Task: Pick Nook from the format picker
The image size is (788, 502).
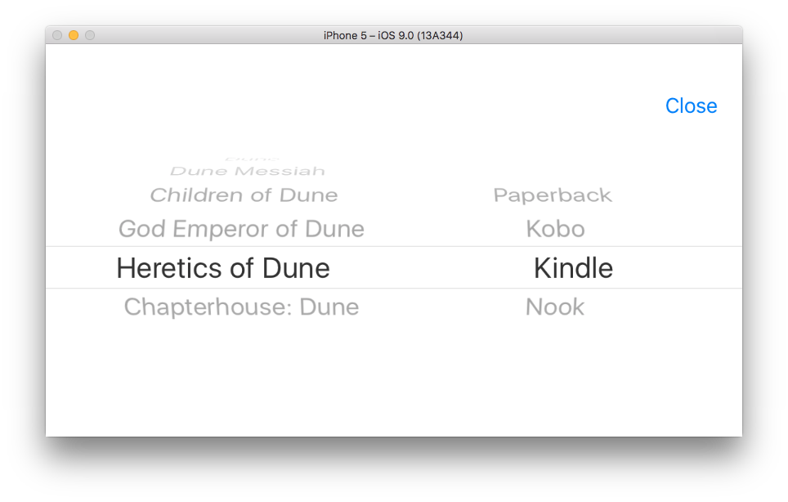Action: click(x=555, y=307)
